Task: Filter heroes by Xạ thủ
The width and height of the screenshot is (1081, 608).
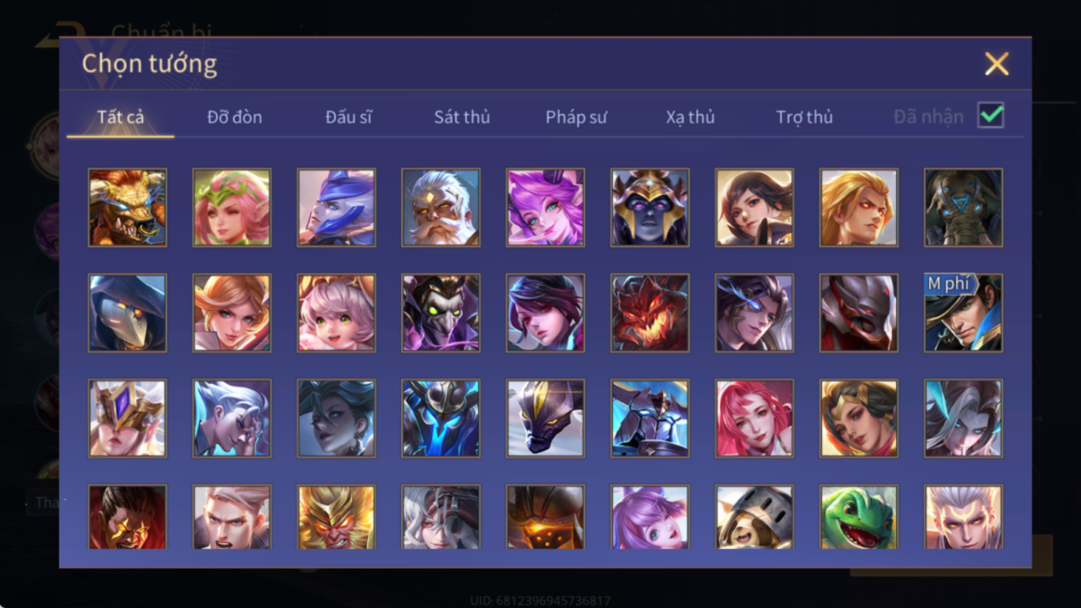Action: [690, 117]
